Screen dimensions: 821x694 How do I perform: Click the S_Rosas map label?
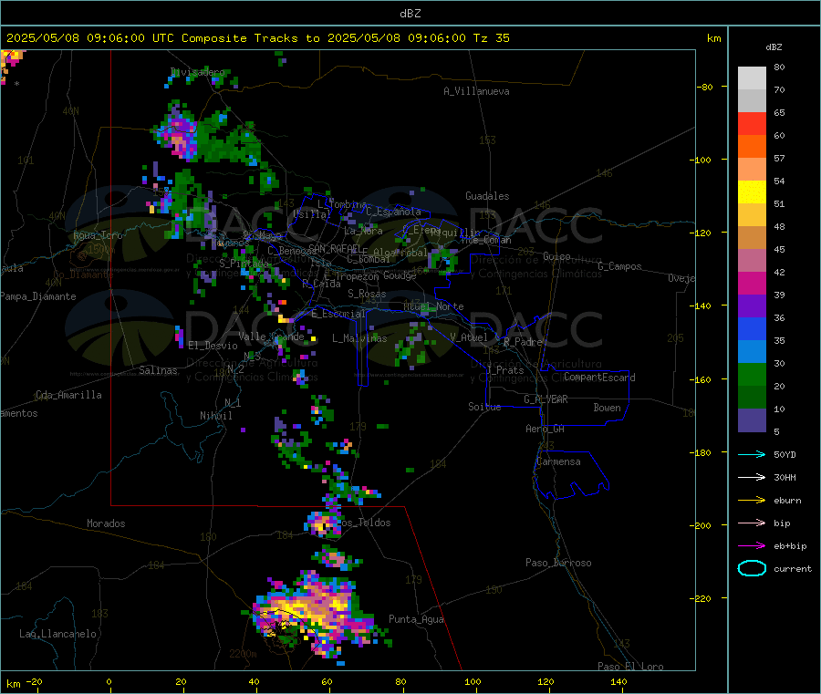367,294
